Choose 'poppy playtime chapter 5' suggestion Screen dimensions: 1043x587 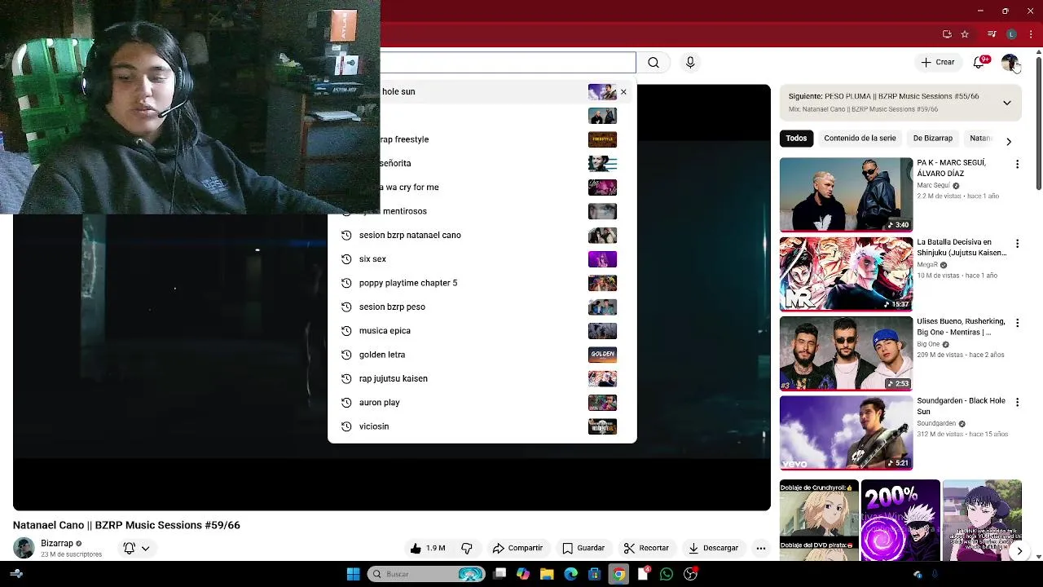tap(482, 283)
